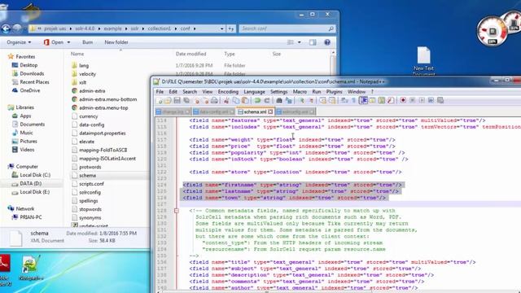Image resolution: width=521 pixels, height=293 pixels.
Task: Toggle show all characters icon
Action: point(353,100)
